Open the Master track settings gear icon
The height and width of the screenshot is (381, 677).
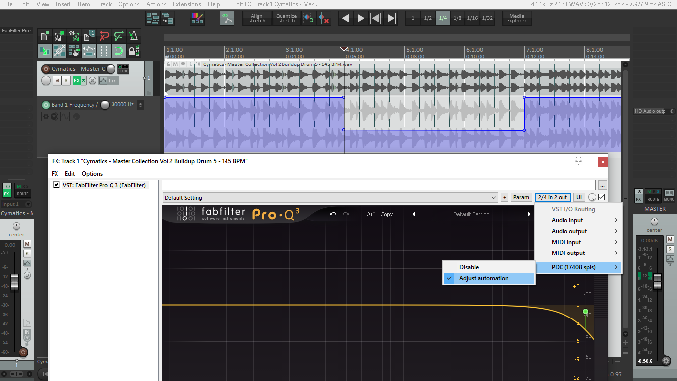666,361
